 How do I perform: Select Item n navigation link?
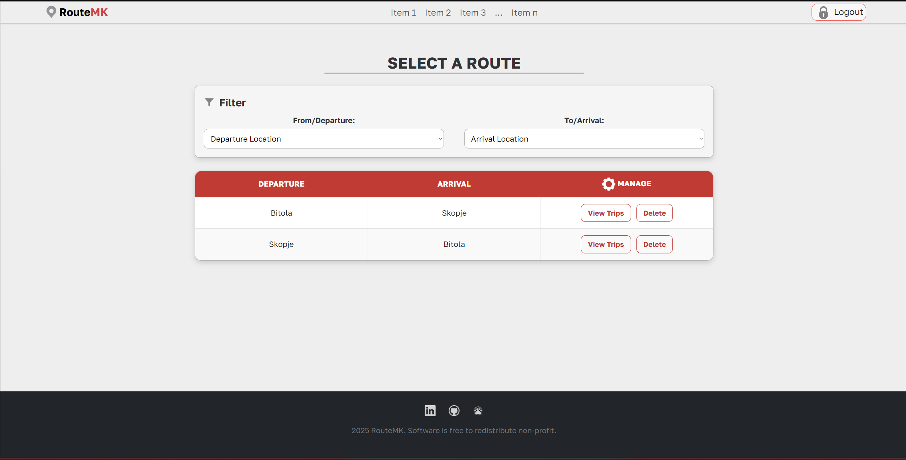click(x=524, y=13)
